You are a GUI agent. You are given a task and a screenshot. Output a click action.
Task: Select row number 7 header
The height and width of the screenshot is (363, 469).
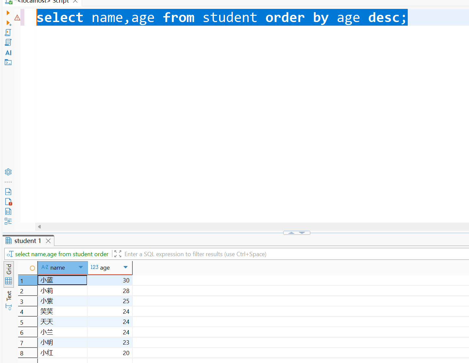point(28,343)
